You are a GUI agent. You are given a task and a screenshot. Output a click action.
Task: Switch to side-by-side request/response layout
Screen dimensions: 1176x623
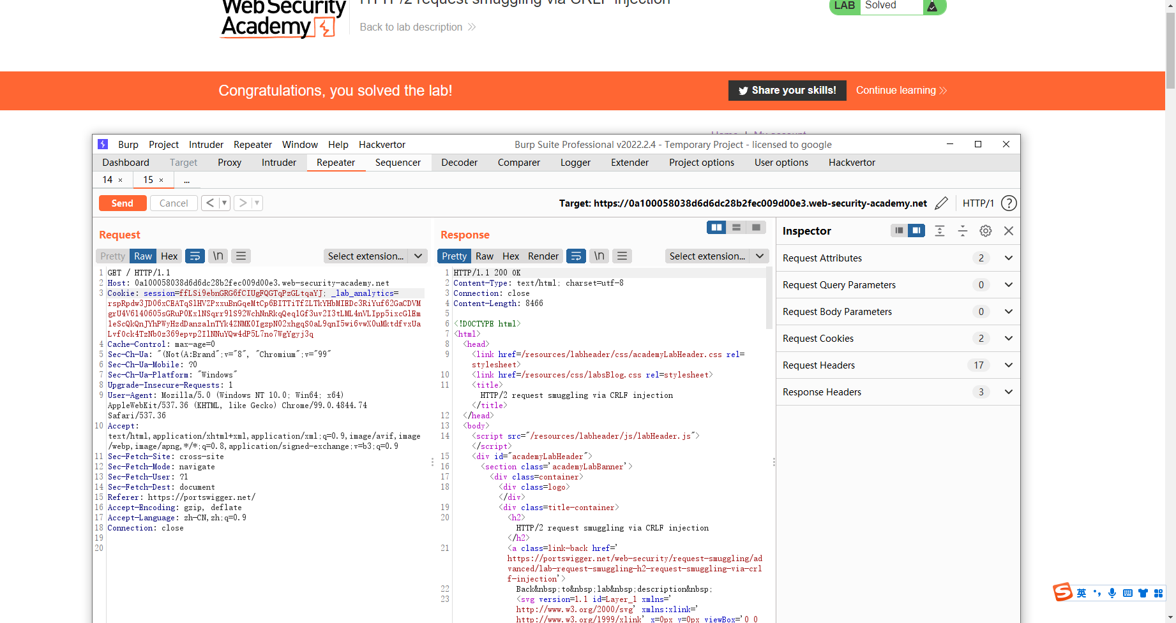[x=716, y=227]
